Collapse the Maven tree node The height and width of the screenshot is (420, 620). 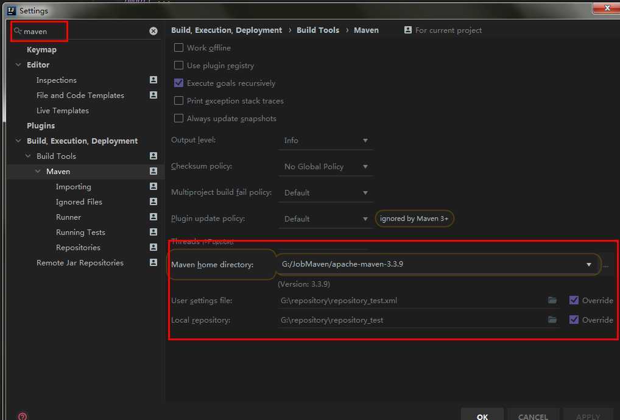(38, 171)
